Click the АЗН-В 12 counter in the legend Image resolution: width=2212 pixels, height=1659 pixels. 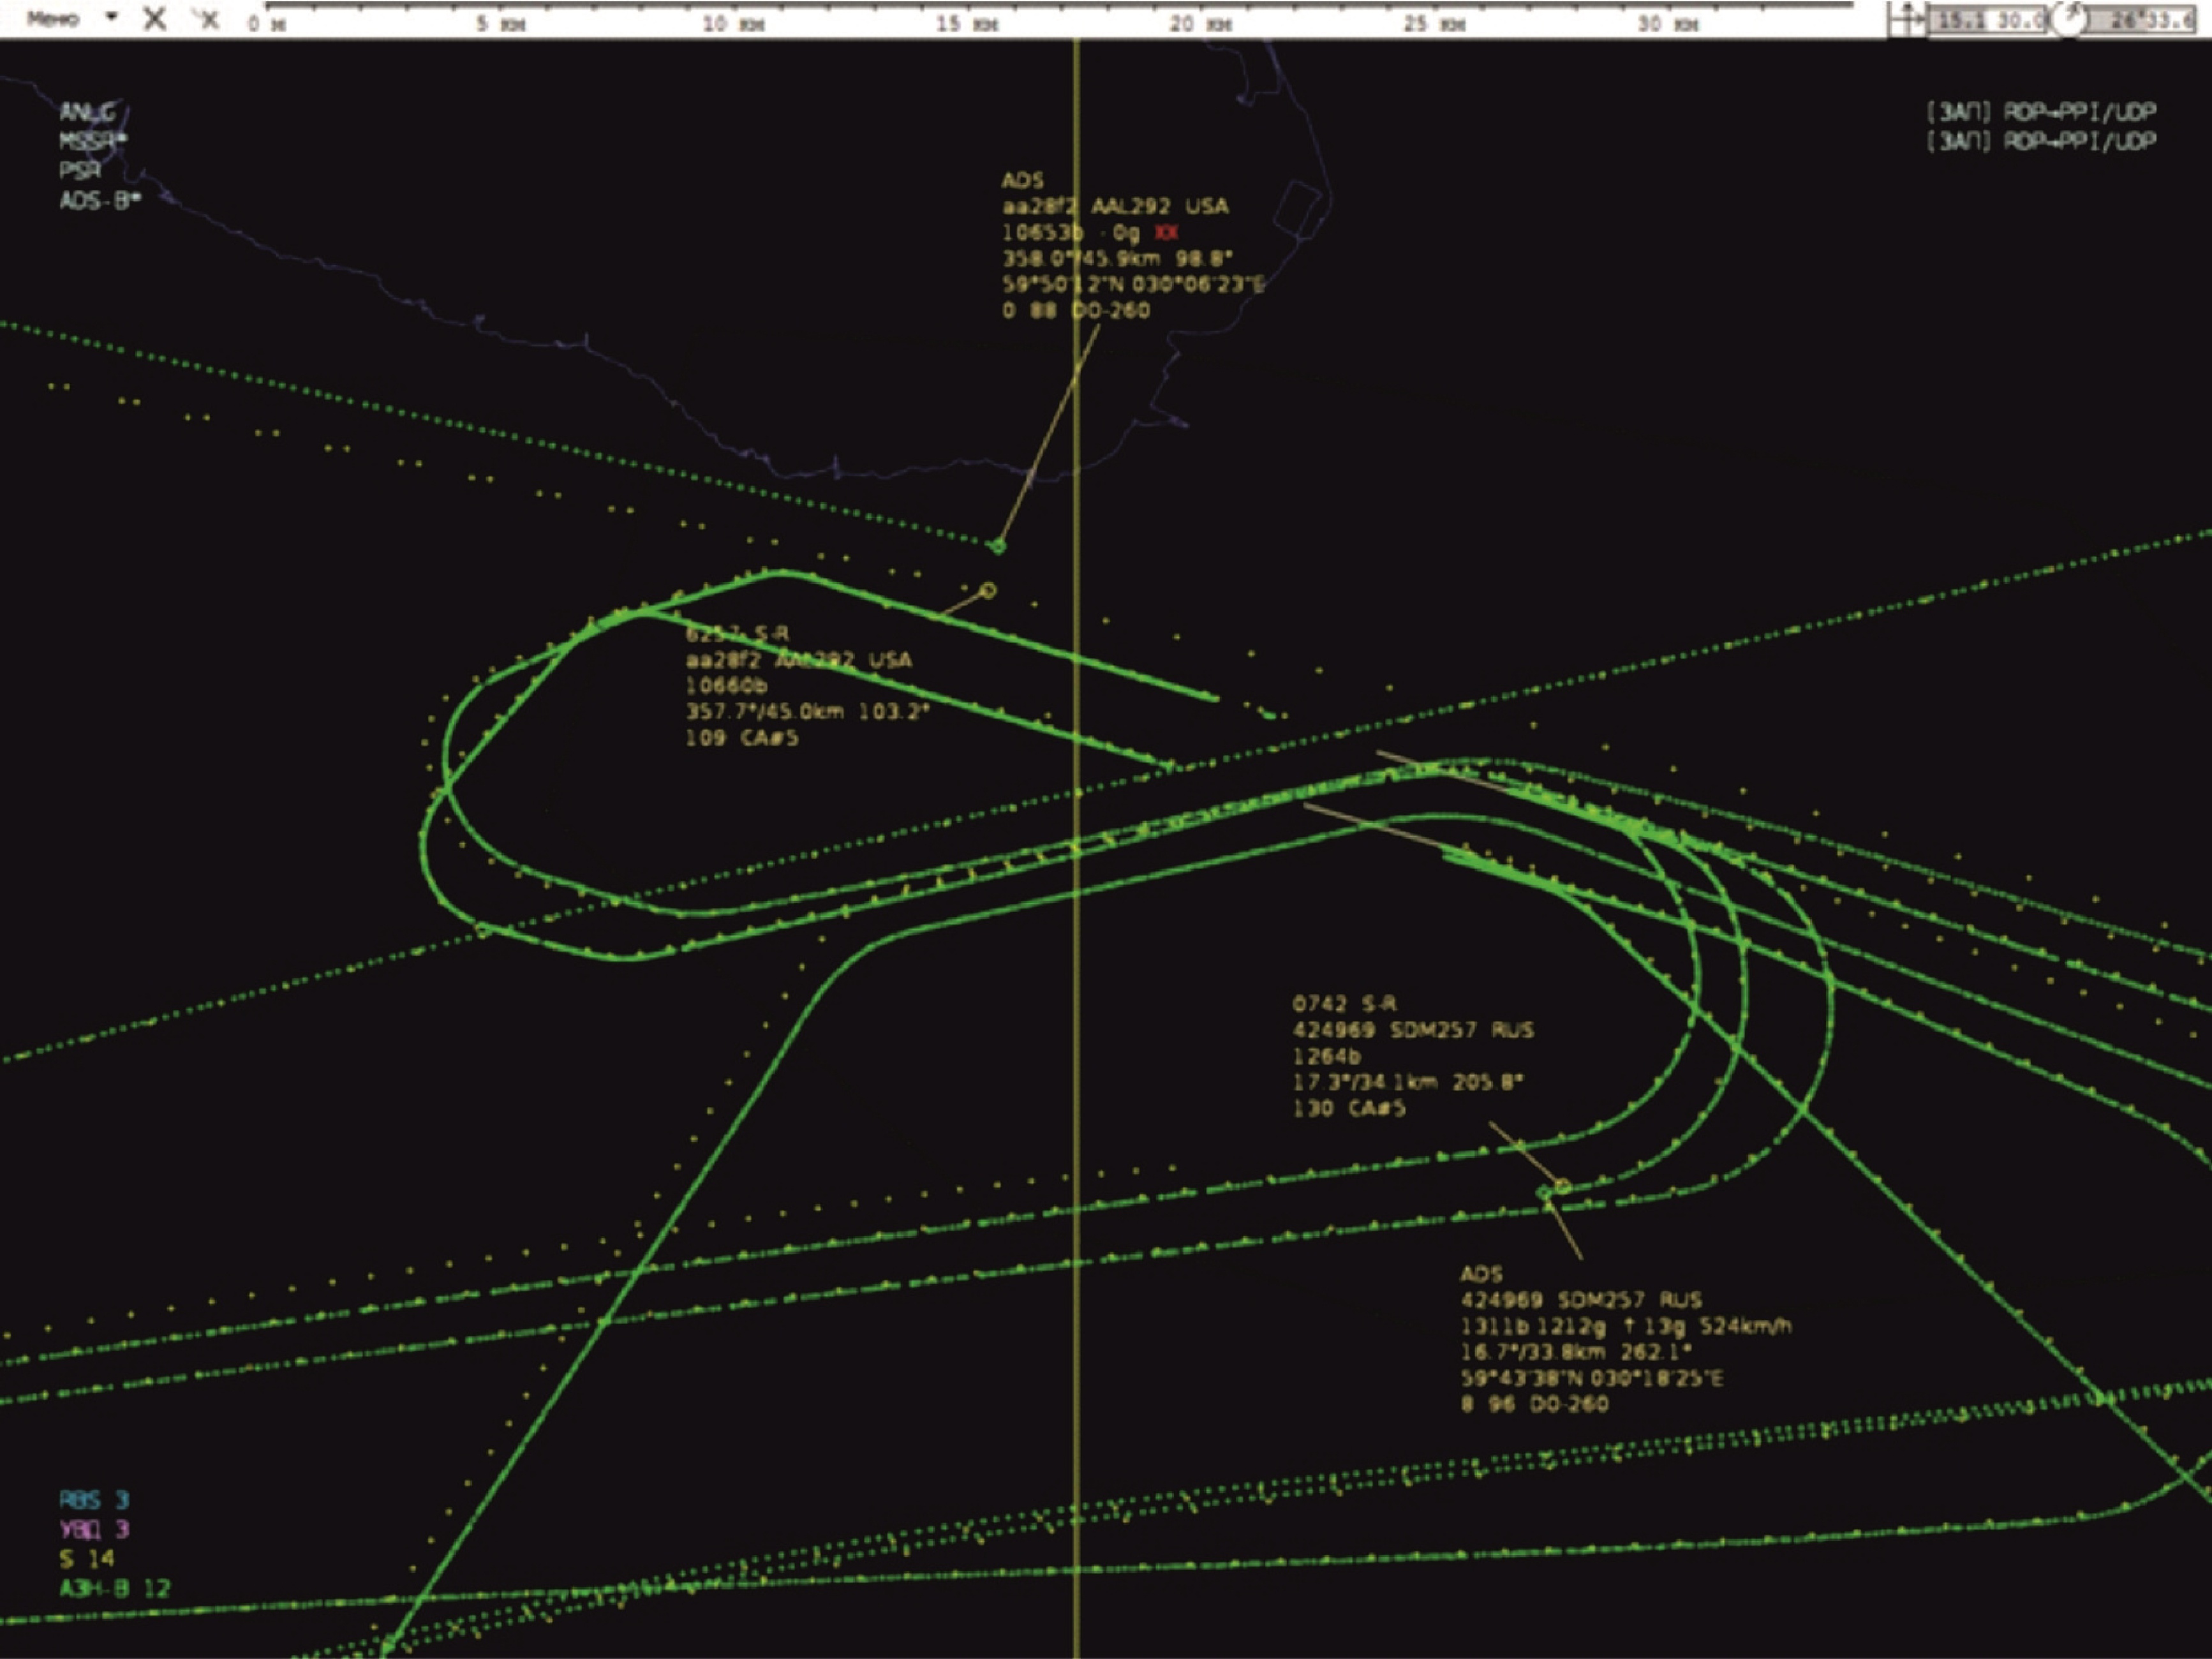pos(114,1588)
